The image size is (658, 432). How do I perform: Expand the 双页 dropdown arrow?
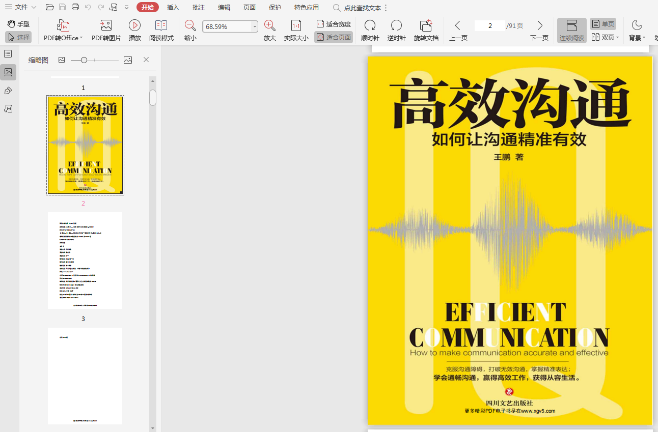[x=618, y=38]
